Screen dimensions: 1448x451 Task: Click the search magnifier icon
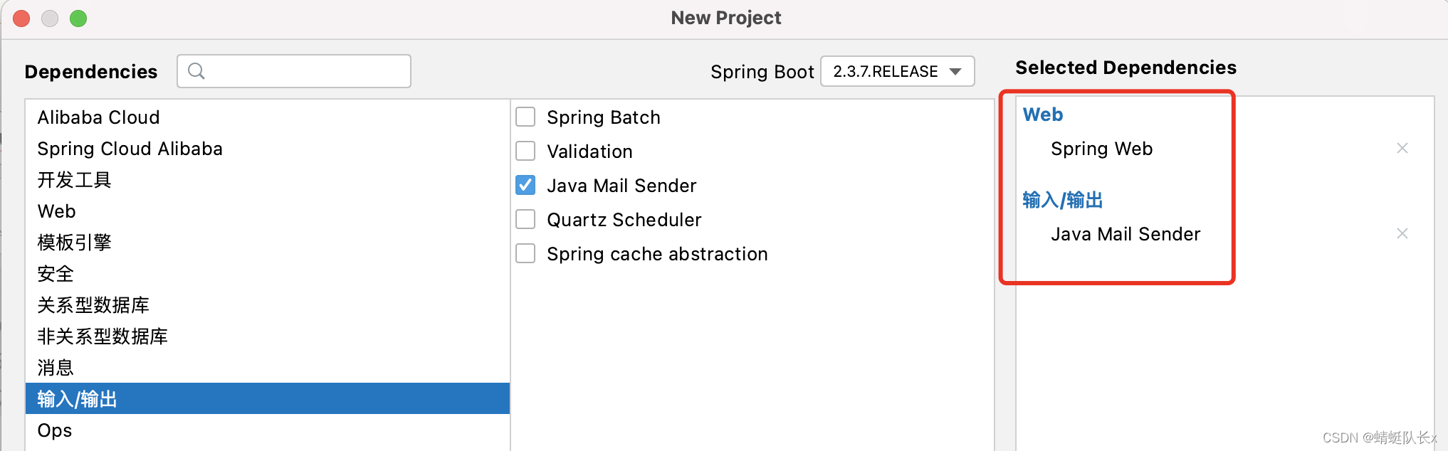[x=196, y=71]
